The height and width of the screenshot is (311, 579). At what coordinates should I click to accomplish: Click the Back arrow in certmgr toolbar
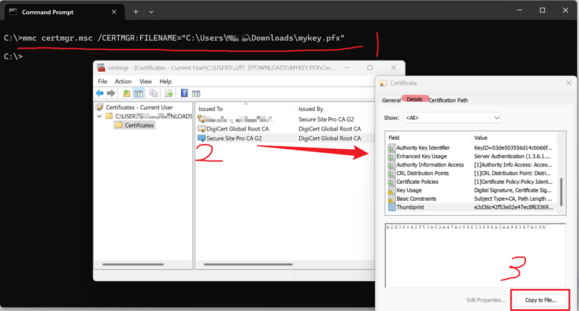100,94
